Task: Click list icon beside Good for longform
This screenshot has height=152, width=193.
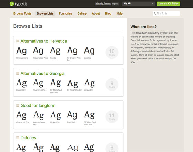Action: (x=18, y=105)
